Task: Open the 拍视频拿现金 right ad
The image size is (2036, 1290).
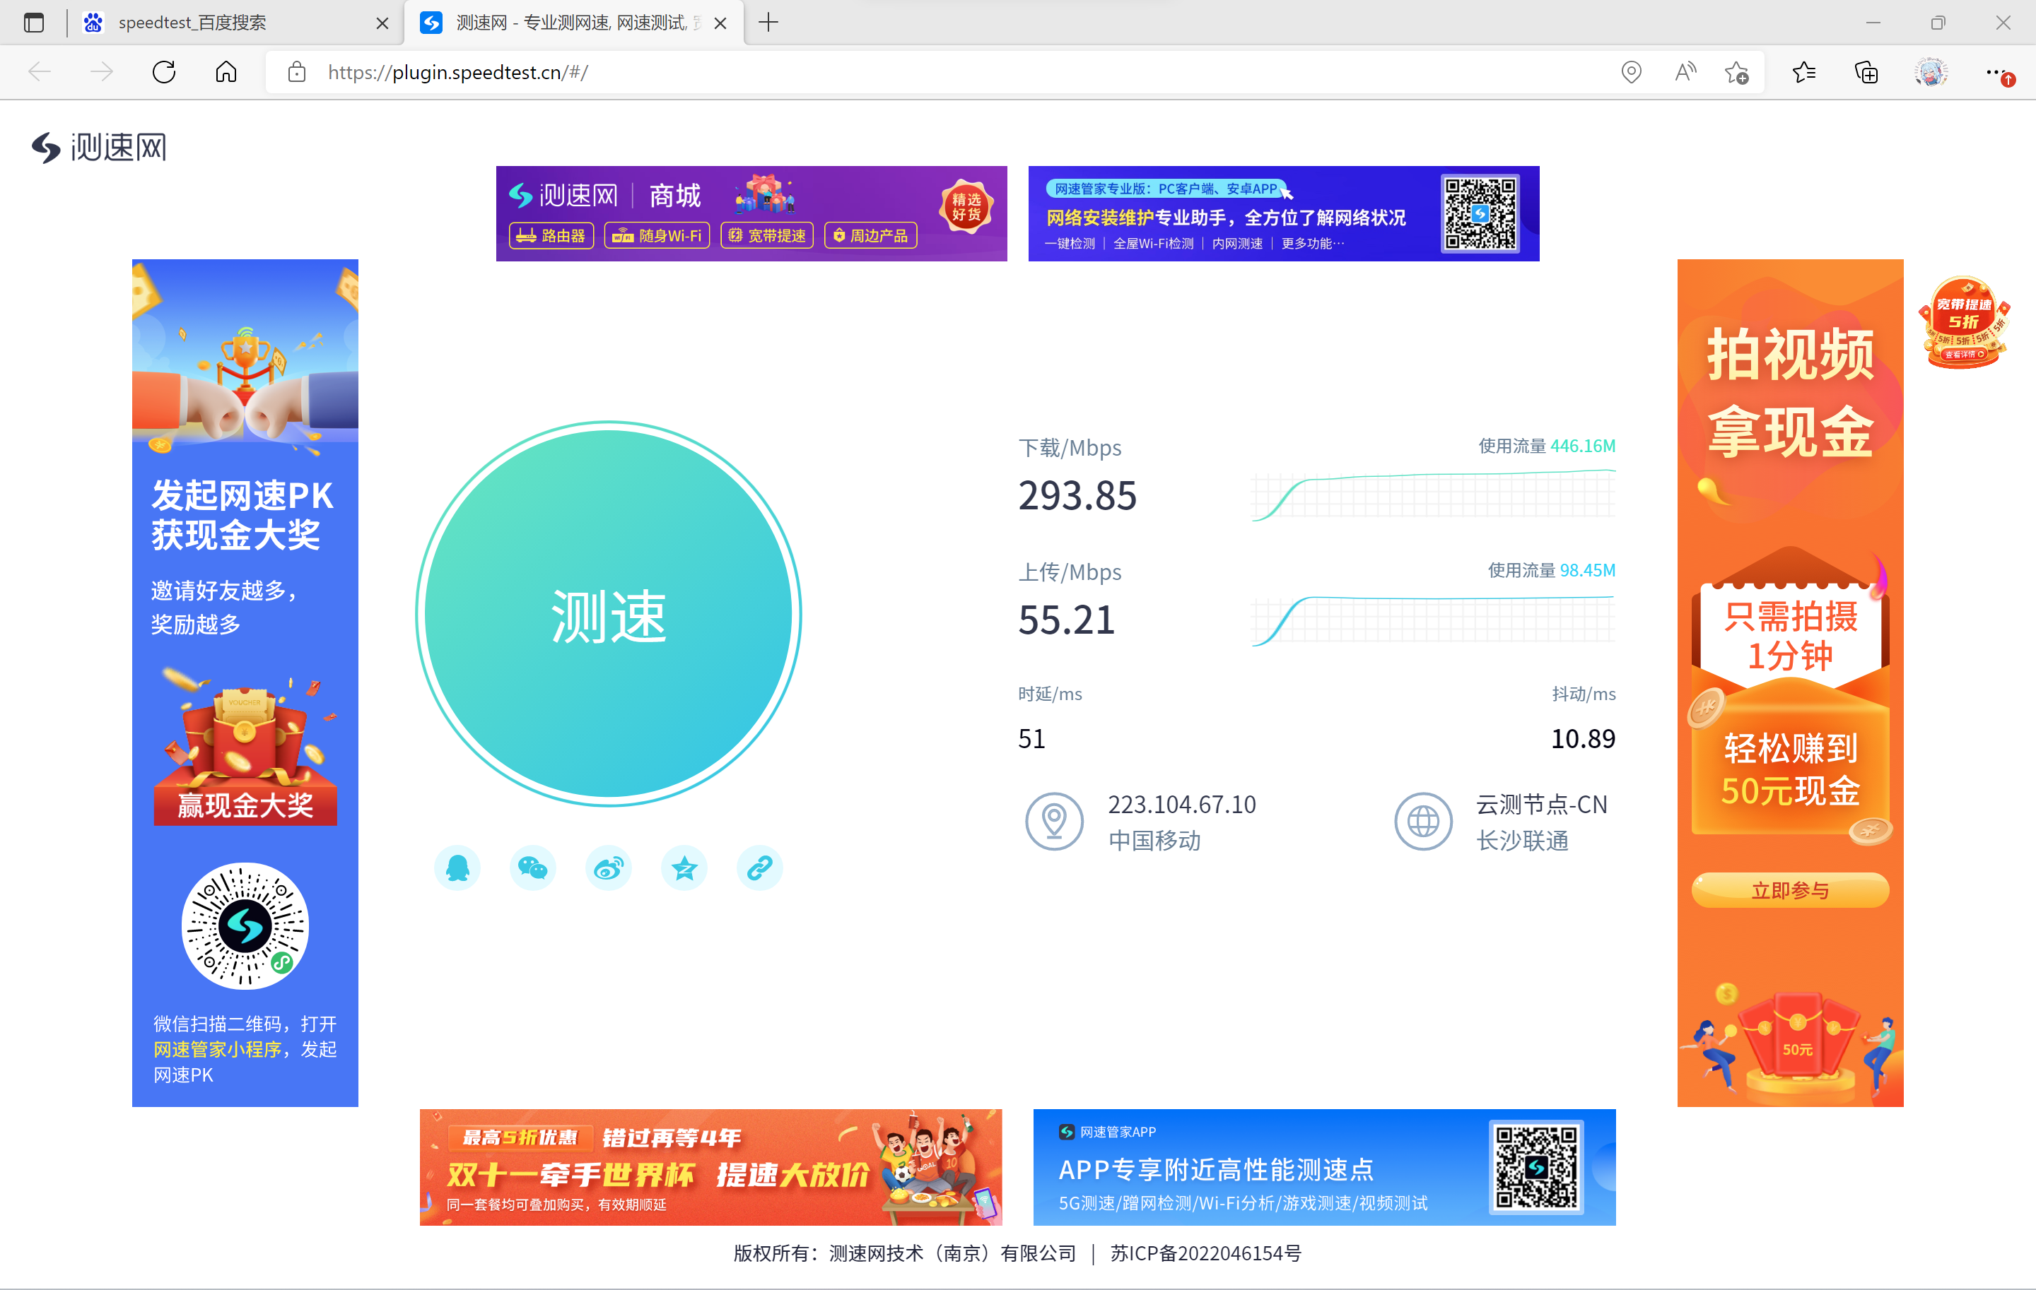Action: pos(1790,682)
